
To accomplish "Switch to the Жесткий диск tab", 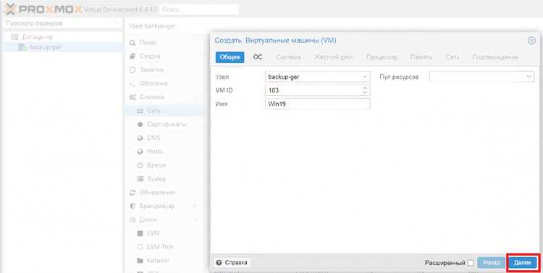I will click(333, 57).
